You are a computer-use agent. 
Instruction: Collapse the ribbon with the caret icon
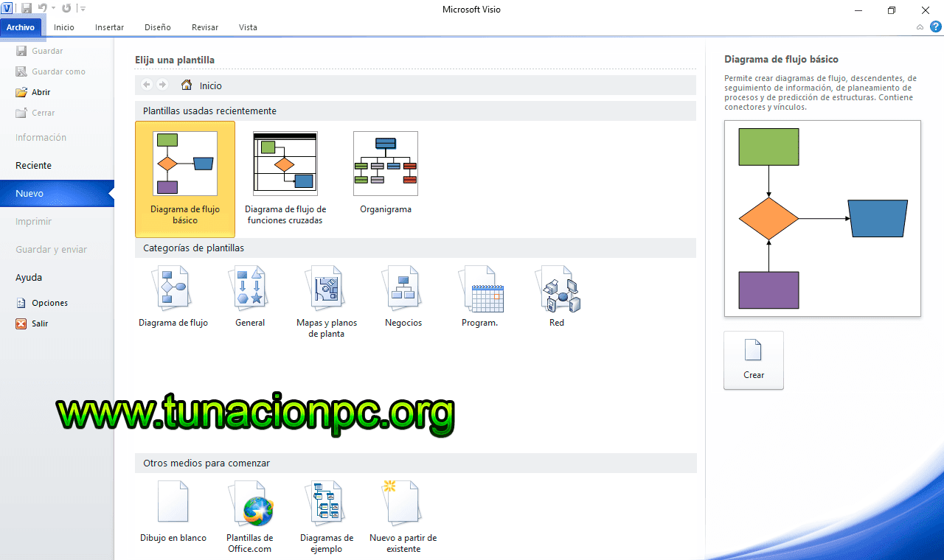(920, 27)
